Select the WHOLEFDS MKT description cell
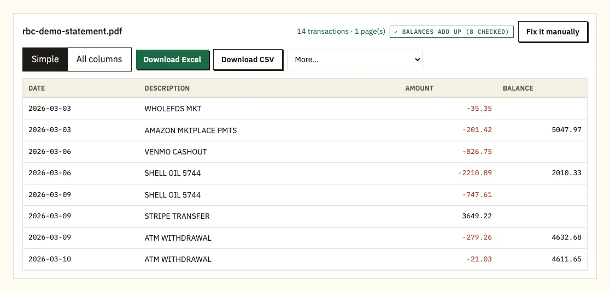This screenshot has height=292, width=610. tap(173, 109)
